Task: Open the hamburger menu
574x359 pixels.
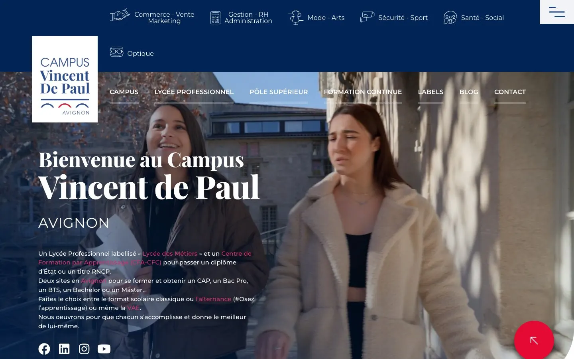Action: pyautogui.click(x=557, y=12)
